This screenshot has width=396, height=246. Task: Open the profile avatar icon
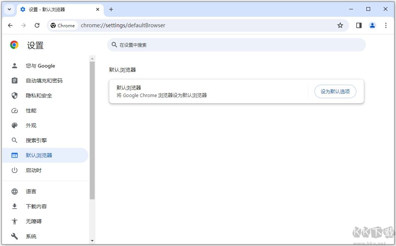click(372, 25)
